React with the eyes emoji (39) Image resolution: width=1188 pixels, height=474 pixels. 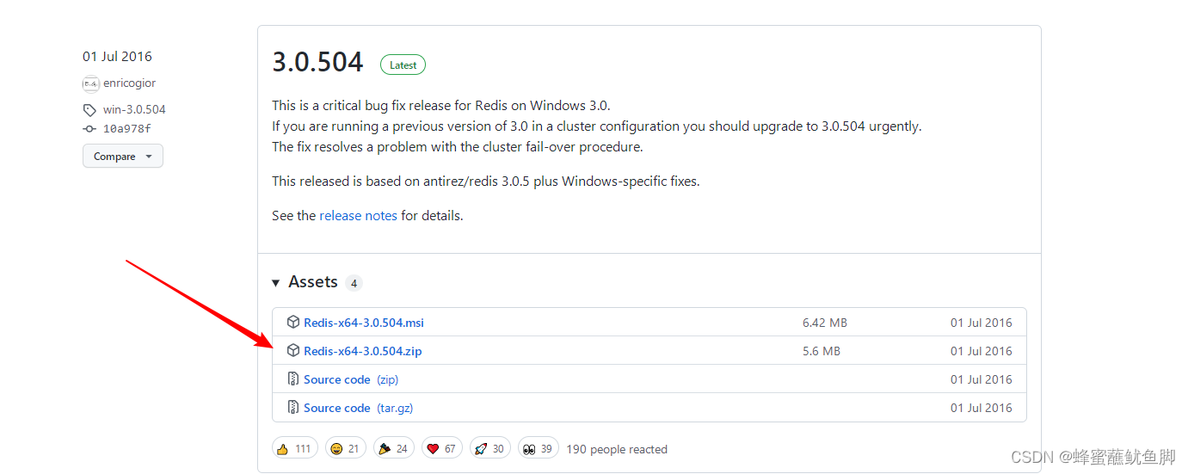538,448
